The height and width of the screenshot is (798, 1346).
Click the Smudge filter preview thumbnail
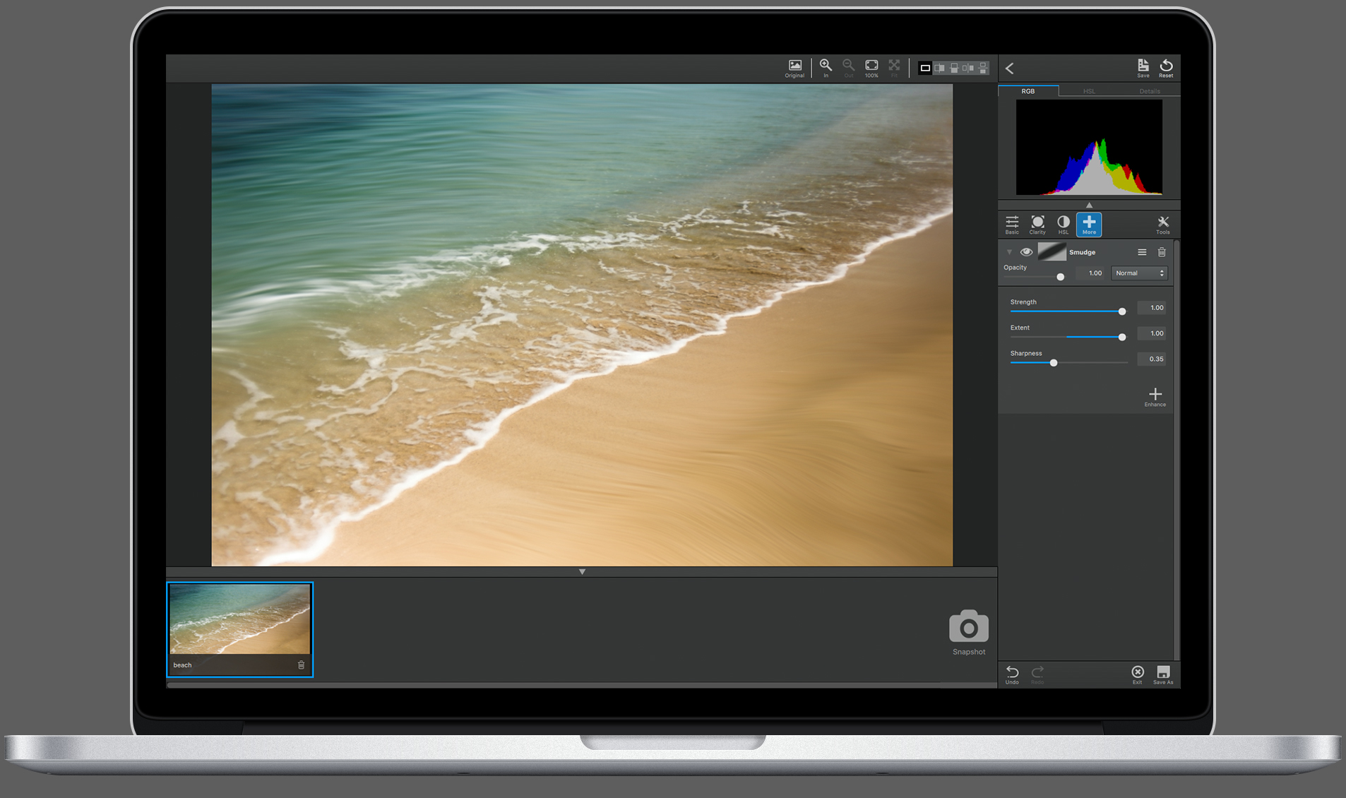pyautogui.click(x=1052, y=252)
